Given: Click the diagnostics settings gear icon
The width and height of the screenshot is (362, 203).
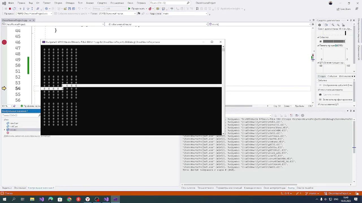Looking at the screenshot, I should 320,25.
